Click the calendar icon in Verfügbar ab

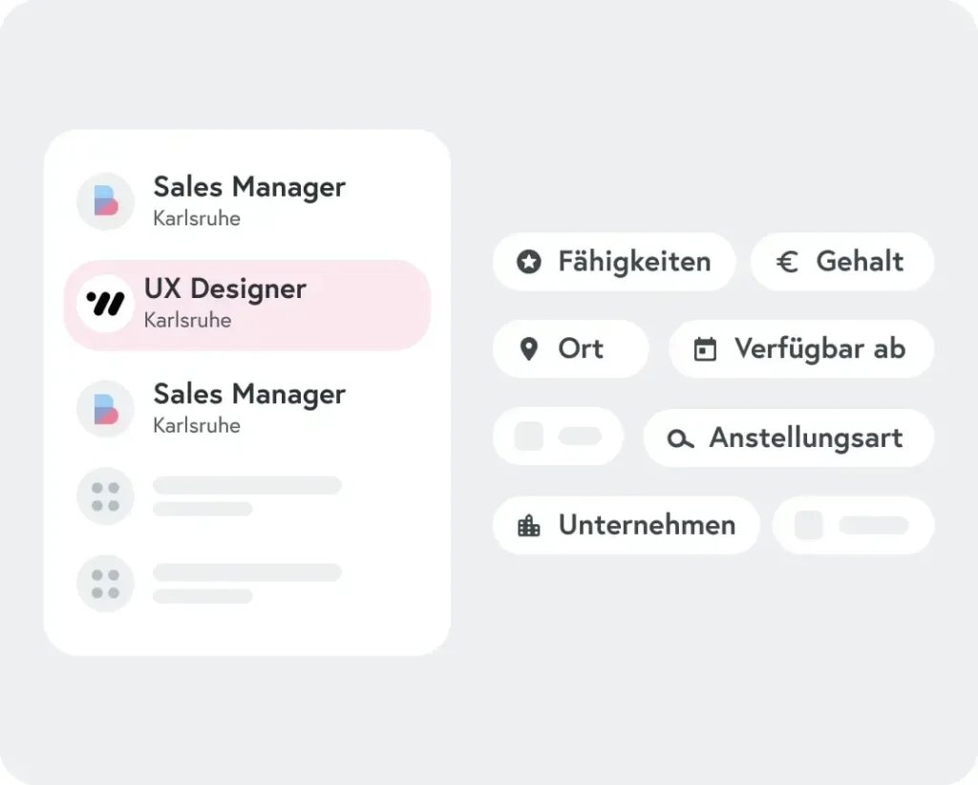point(706,350)
